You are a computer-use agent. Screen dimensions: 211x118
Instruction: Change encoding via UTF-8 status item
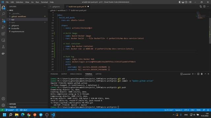coord(186,110)
